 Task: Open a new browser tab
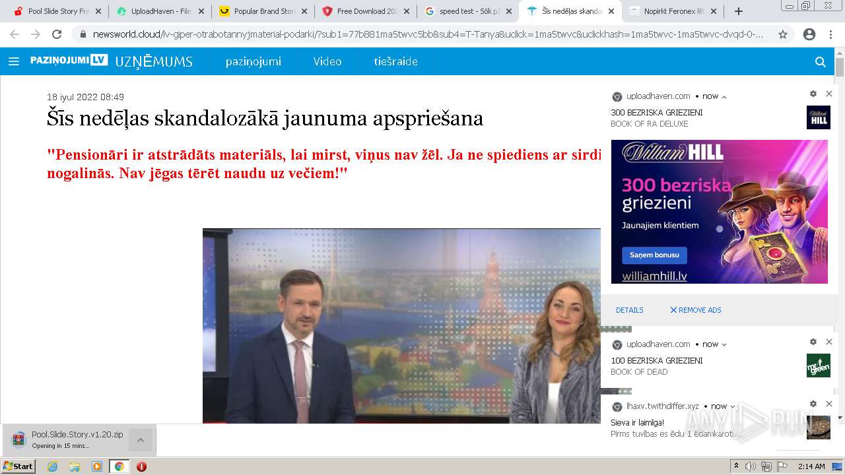point(739,11)
